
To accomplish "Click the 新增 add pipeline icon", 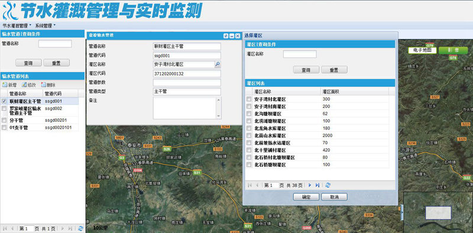I will (5, 85).
